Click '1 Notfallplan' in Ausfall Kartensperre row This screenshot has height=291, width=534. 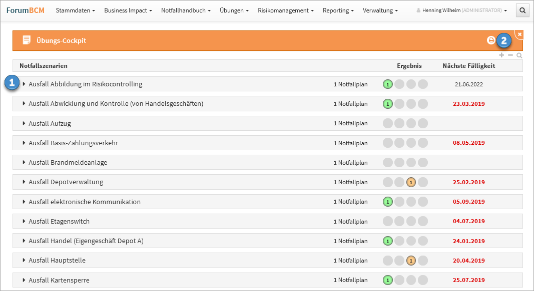pyautogui.click(x=350, y=280)
